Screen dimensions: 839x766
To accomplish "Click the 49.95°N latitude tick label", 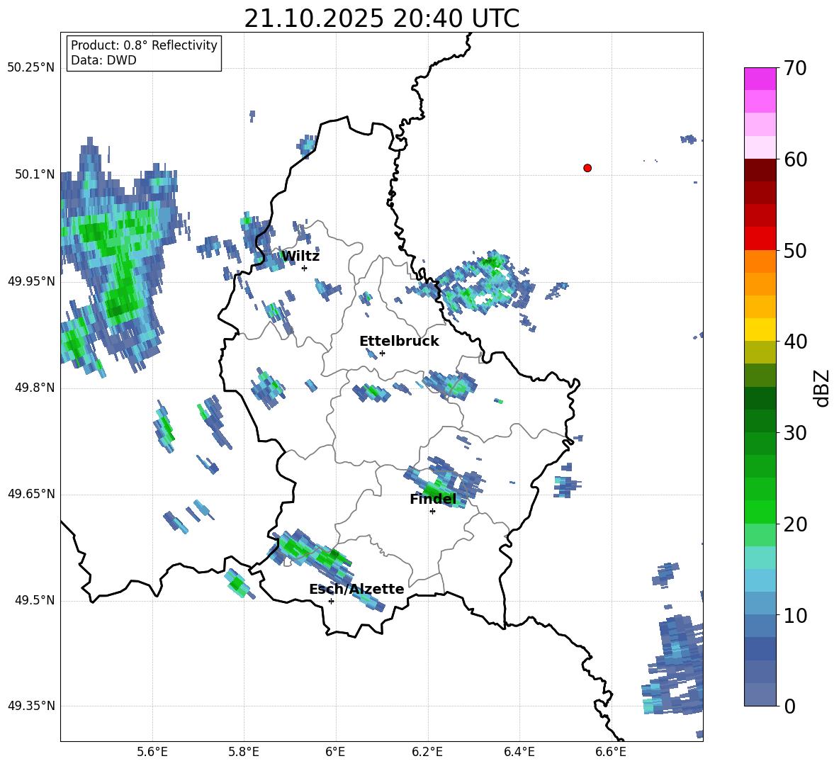I will coord(31,281).
